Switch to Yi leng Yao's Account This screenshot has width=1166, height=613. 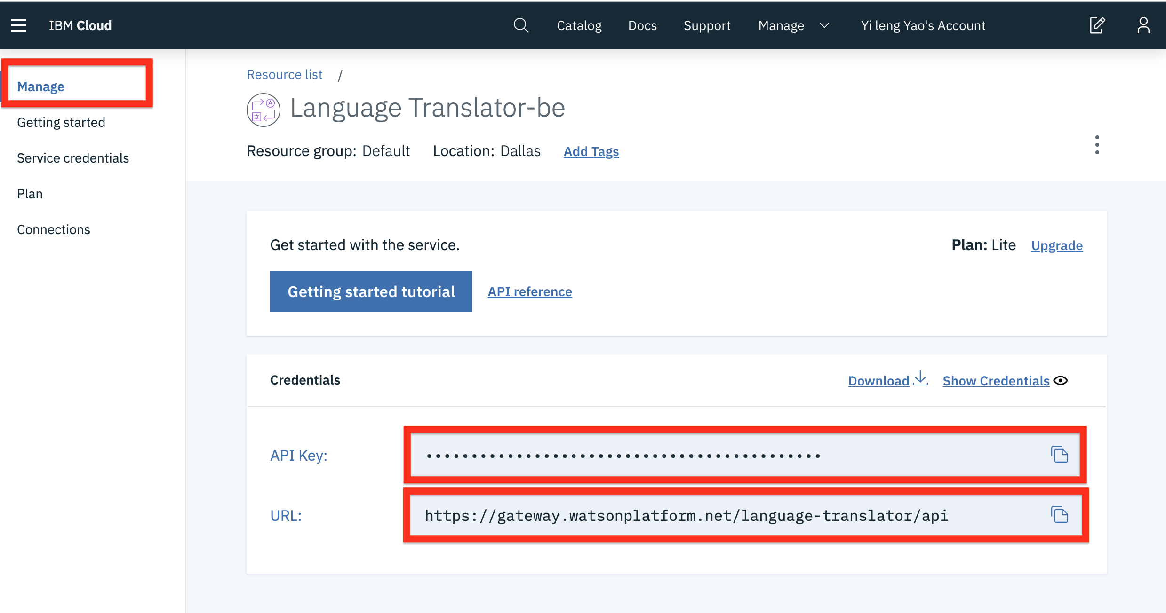(923, 25)
